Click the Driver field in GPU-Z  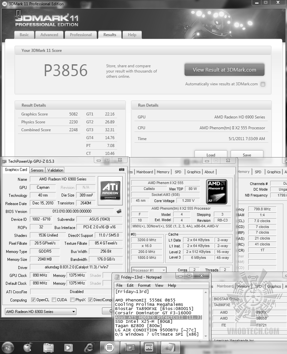76,267
